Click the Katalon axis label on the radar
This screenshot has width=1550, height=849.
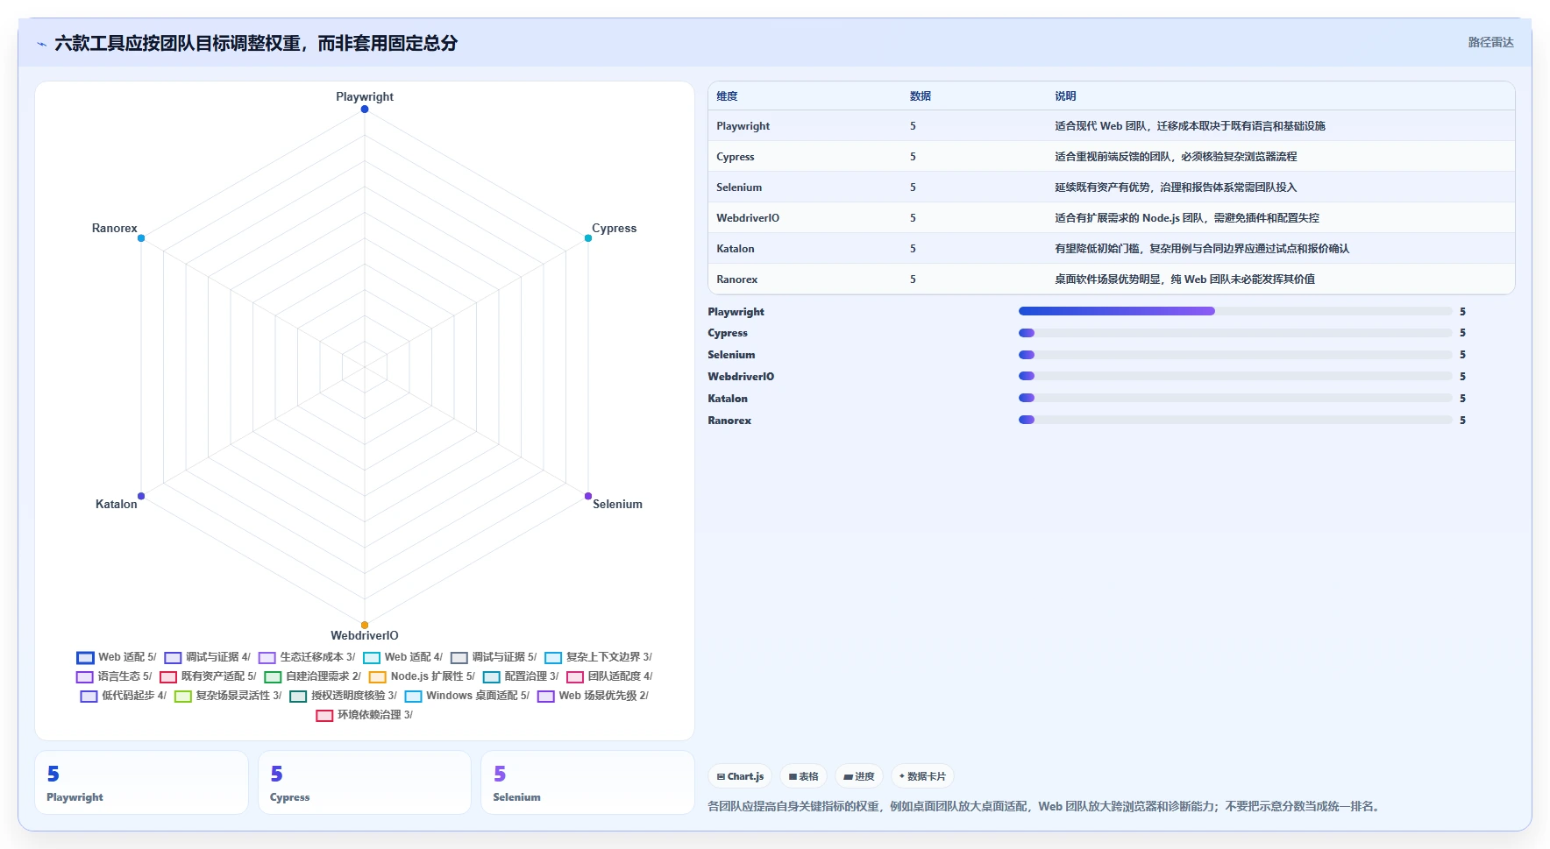tap(117, 504)
